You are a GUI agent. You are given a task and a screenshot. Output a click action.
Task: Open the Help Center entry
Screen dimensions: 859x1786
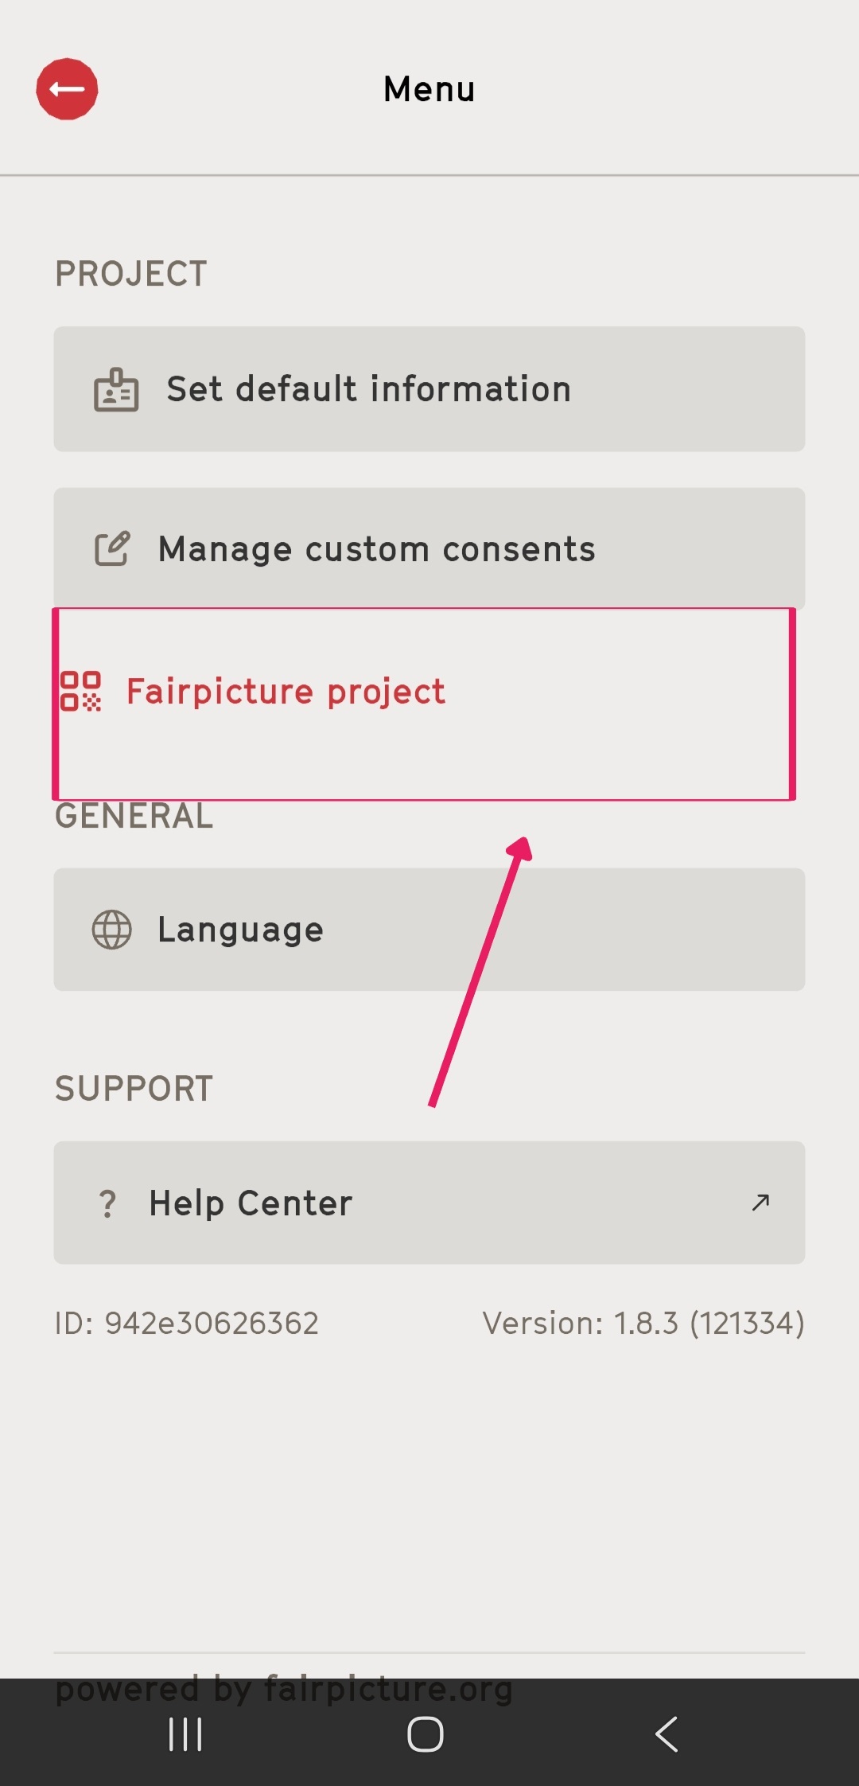(x=429, y=1203)
